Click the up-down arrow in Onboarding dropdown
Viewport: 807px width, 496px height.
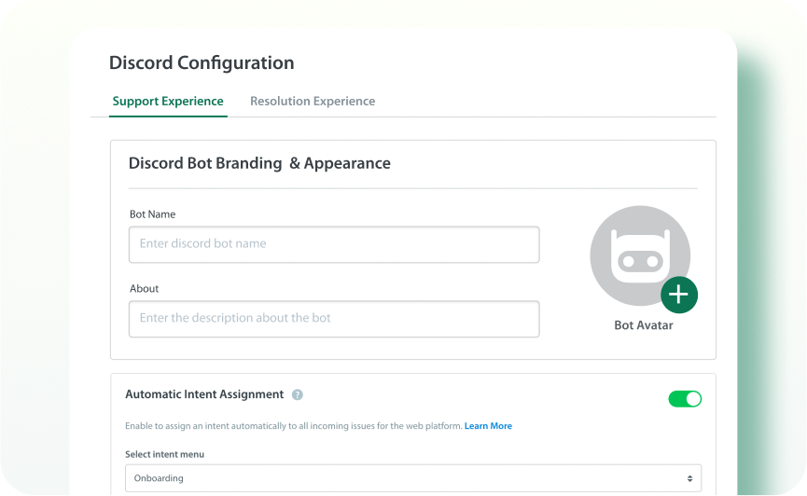pos(689,478)
